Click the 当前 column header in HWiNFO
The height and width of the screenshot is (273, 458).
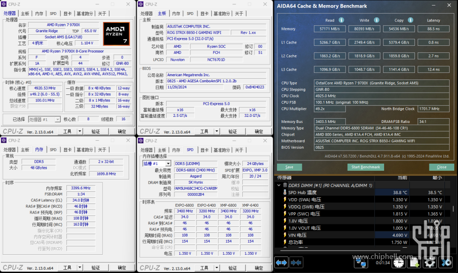(402, 178)
